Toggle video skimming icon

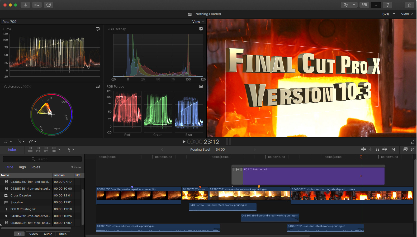coord(363,149)
